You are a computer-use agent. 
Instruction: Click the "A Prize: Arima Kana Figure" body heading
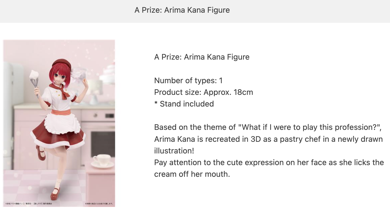[202, 57]
